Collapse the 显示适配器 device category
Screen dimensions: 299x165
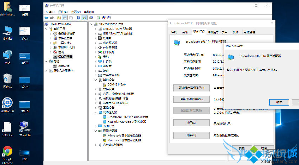(96, 131)
